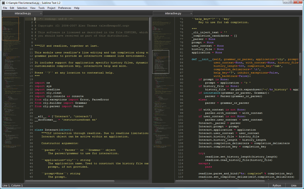304x189 pixels.
Task: Open the Project menu
Action: pyautogui.click(x=51, y=8)
